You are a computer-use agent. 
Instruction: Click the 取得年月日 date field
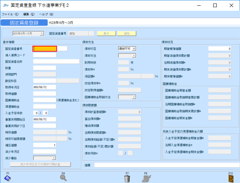(45, 87)
